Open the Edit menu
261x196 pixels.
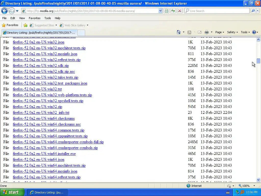pyautogui.click(x=13, y=18)
